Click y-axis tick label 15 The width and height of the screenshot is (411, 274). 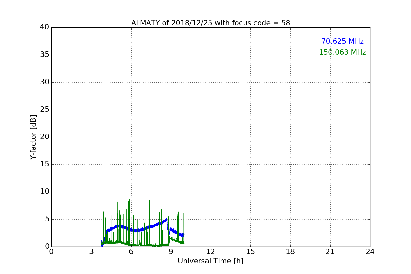(45, 164)
